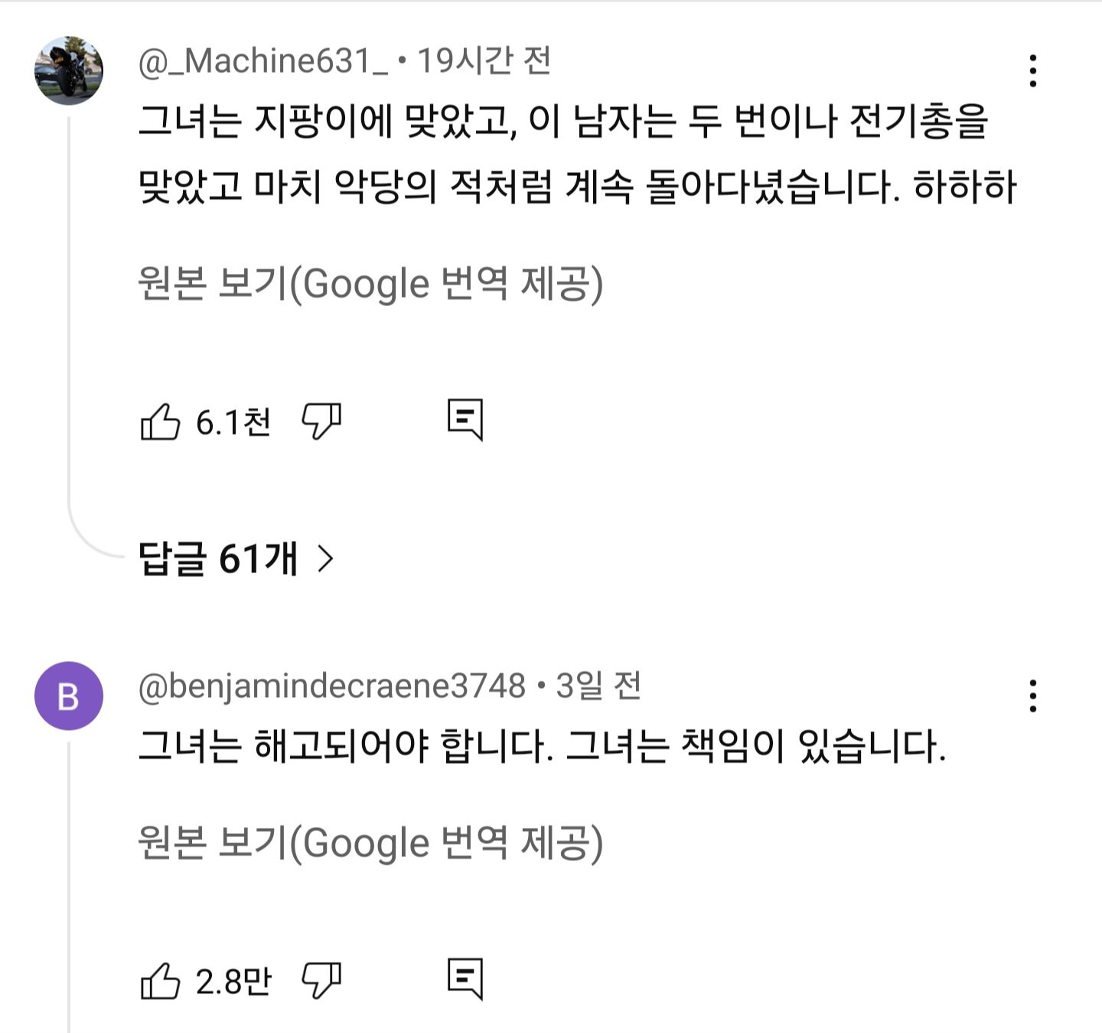The image size is (1102, 1033).
Task: Visit the @benjamindecraene3748 channel username link
Action: point(332,686)
